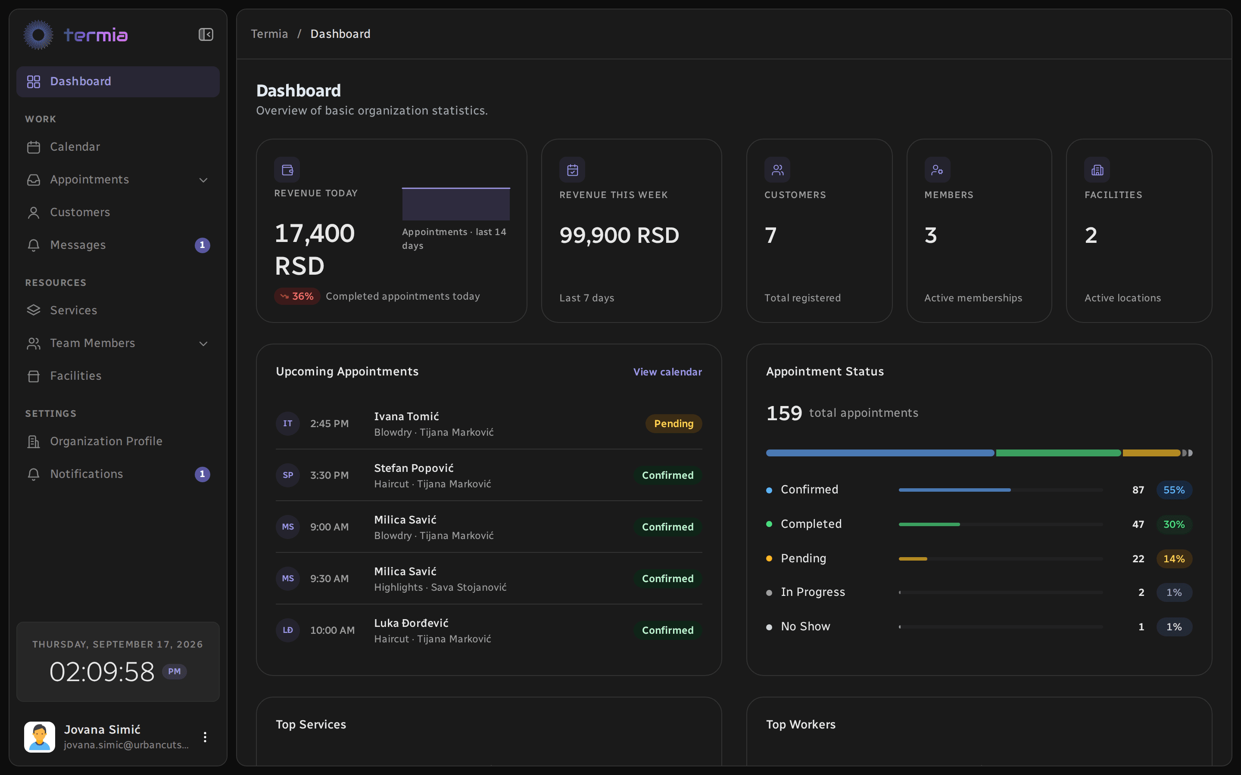Click the 36% downward trend badge

click(x=297, y=296)
